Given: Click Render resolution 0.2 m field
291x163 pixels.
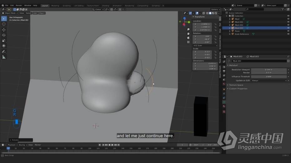Looking at the screenshot, I should click(x=269, y=73).
